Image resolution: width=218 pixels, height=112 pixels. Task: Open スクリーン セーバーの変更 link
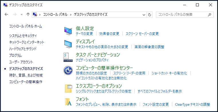click(142, 34)
